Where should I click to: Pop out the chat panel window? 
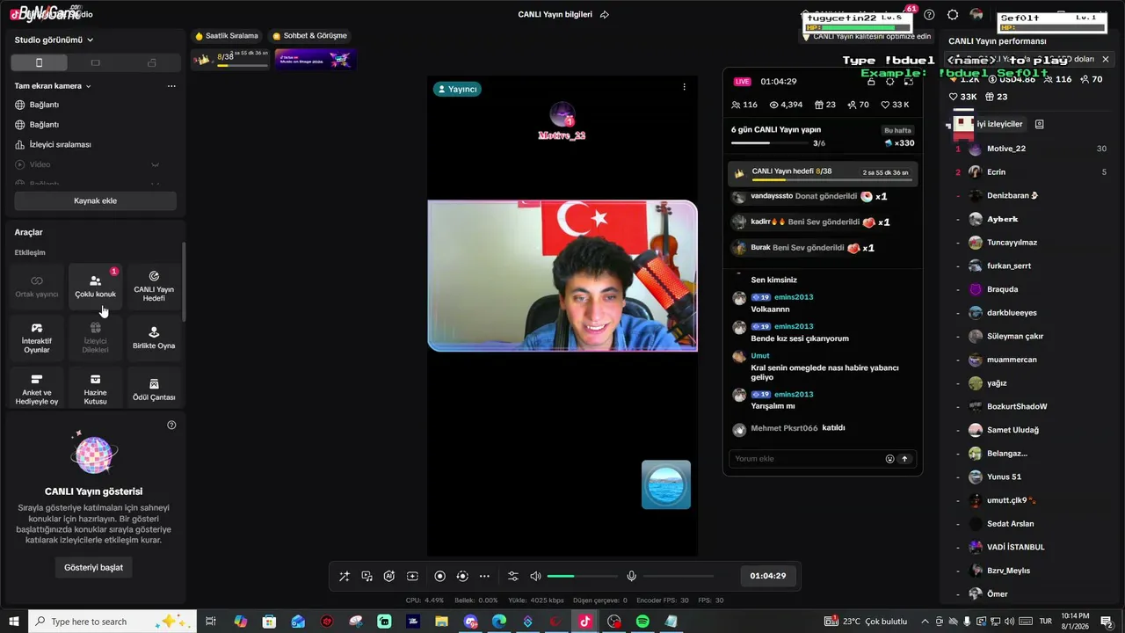[908, 81]
